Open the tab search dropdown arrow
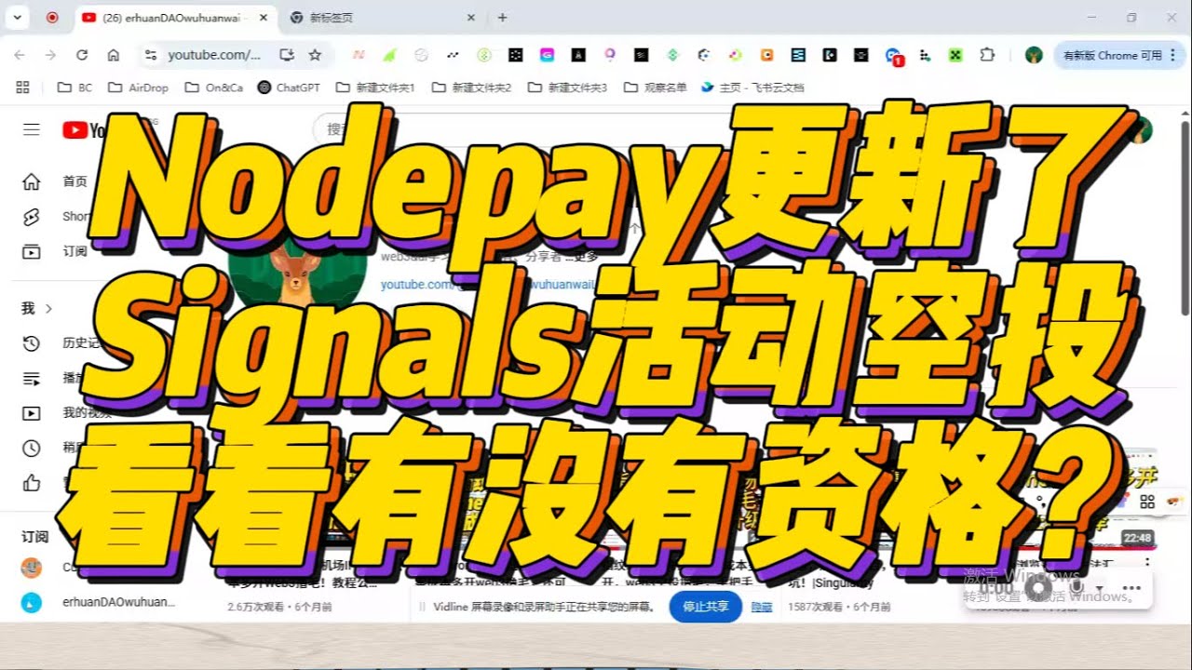This screenshot has height=670, width=1192. click(x=16, y=17)
